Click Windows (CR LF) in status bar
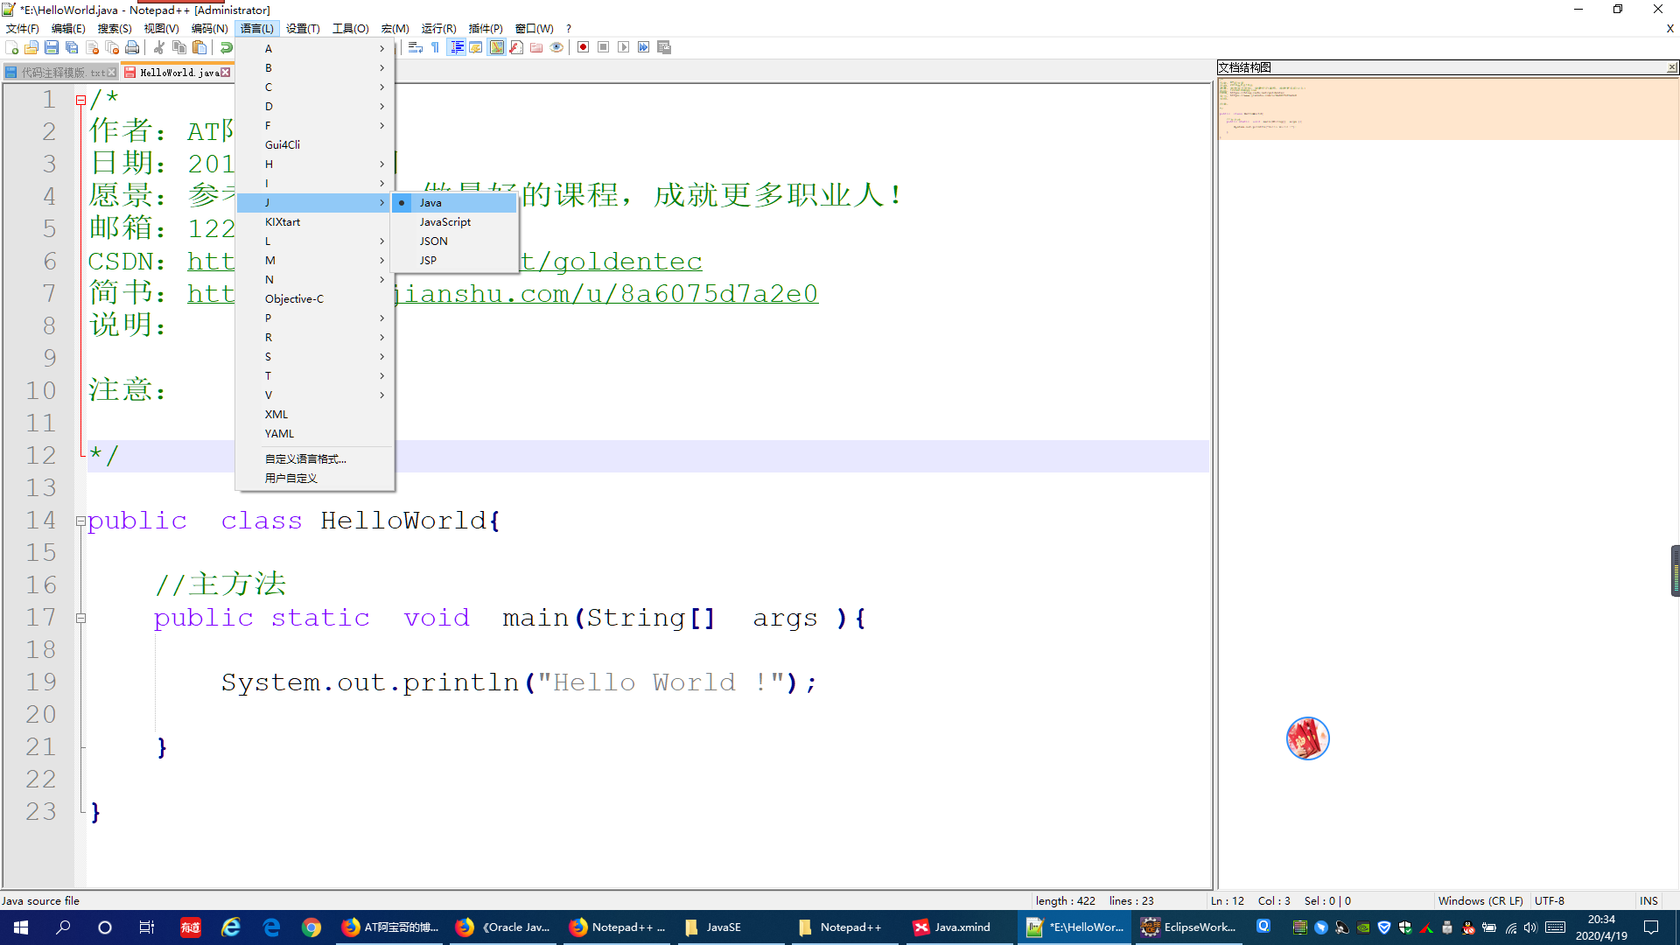1680x945 pixels. (x=1480, y=900)
